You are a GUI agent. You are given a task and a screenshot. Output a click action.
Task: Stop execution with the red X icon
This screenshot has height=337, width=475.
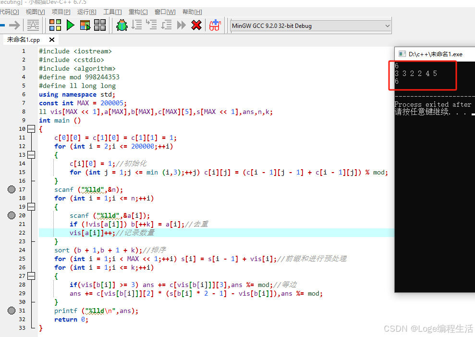[196, 25]
